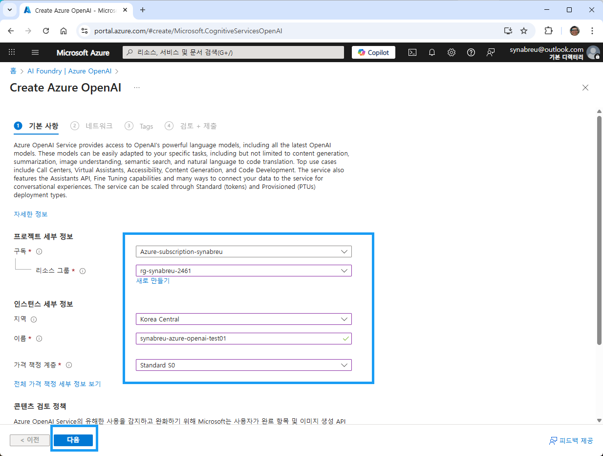Image resolution: width=603 pixels, height=456 pixels.
Task: Show info tooltip for 가격 책정 계층
Action: click(69, 365)
